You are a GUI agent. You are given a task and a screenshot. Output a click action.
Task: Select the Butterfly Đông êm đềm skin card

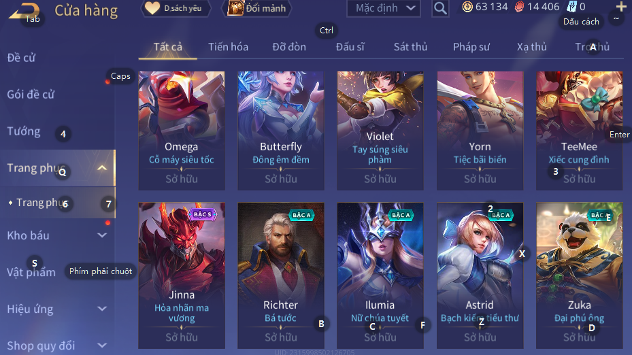click(x=281, y=131)
